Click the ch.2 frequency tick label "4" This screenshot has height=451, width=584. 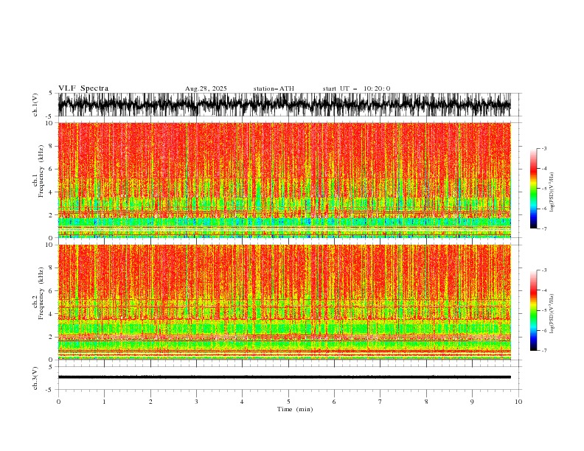point(51,314)
